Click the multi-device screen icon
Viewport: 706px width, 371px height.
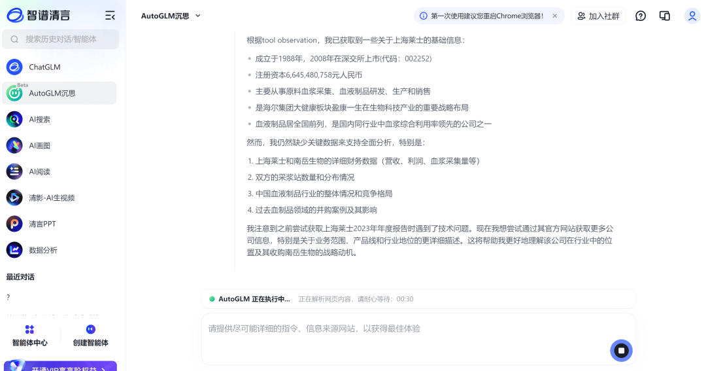665,16
